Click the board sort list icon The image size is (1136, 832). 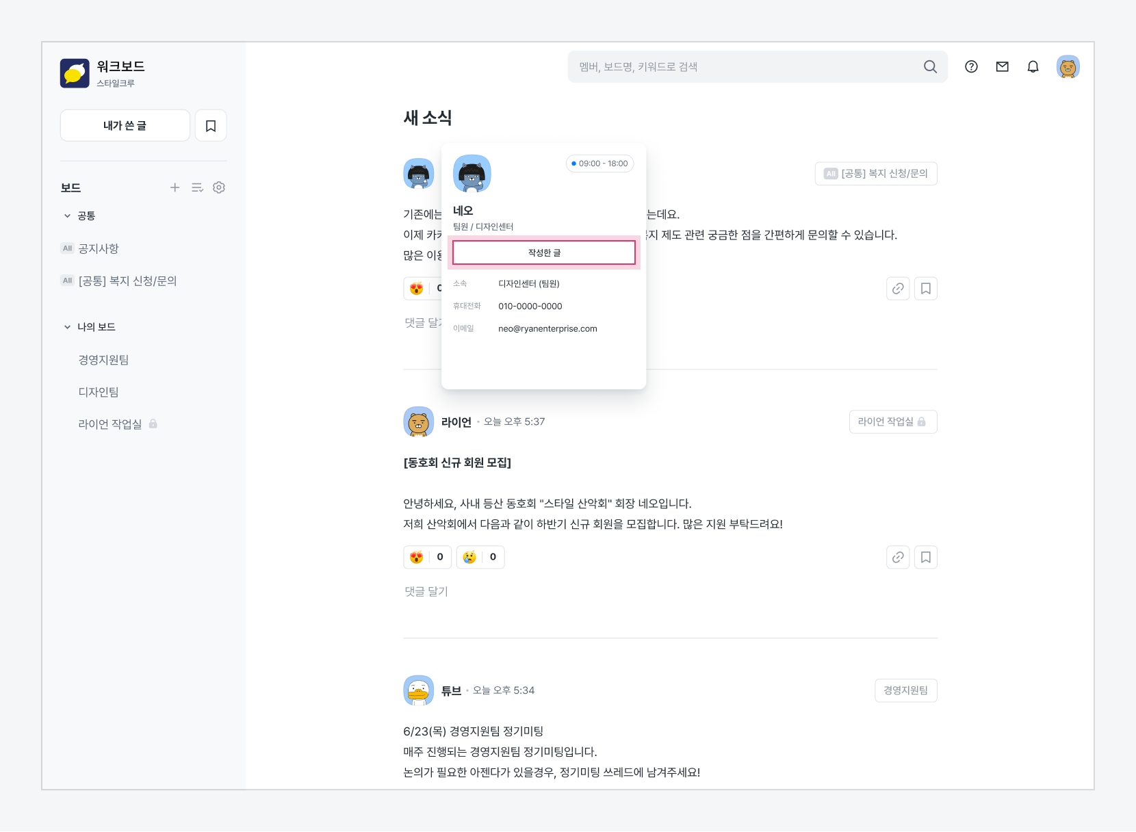click(x=197, y=187)
